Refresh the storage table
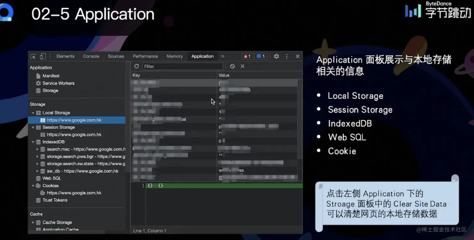The height and width of the screenshot is (240, 474). click(136, 66)
